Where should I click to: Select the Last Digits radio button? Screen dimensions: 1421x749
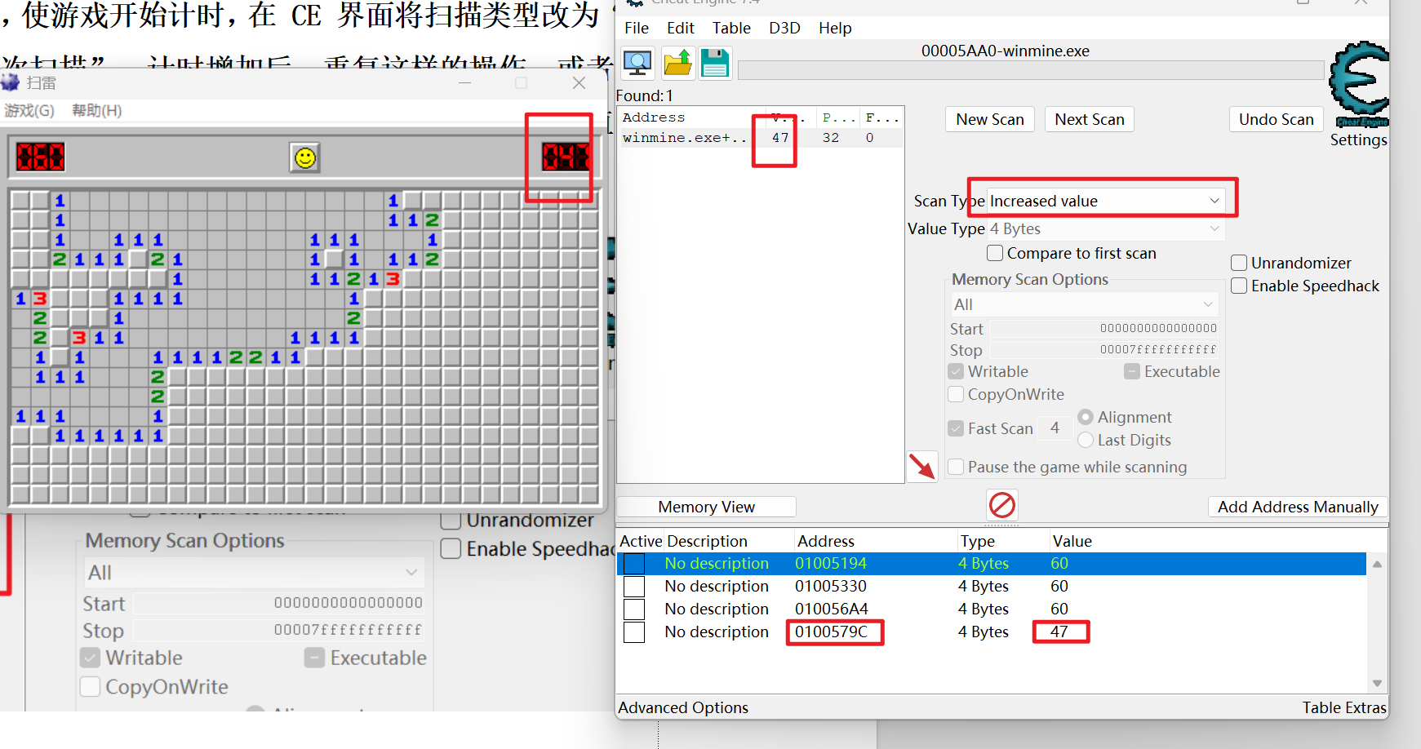1086,440
